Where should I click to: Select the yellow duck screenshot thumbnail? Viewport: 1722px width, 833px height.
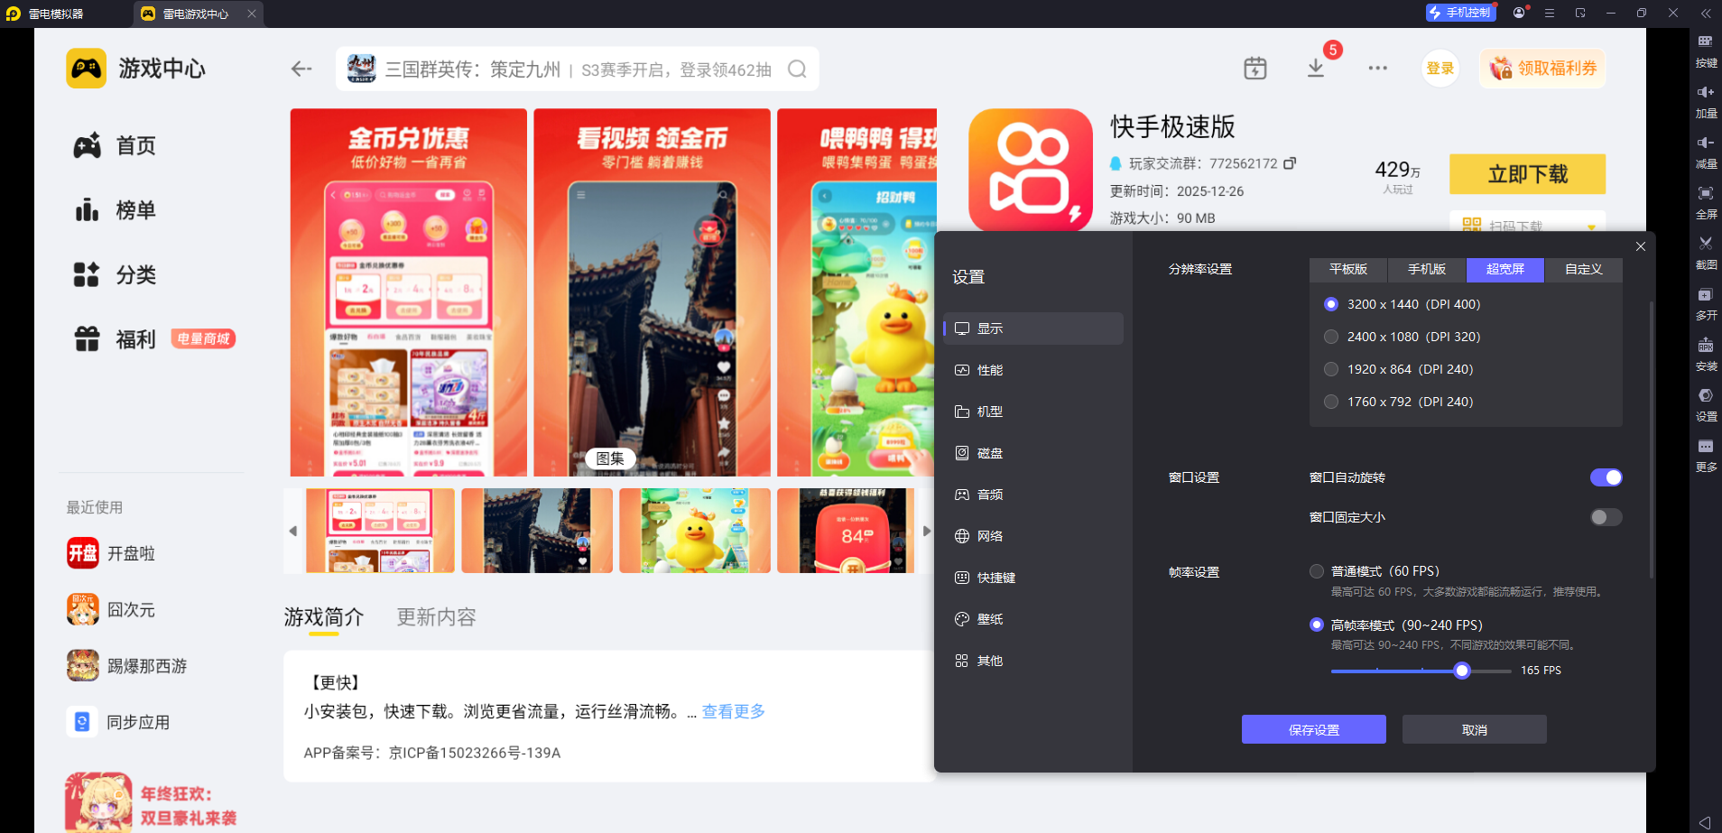click(x=696, y=531)
